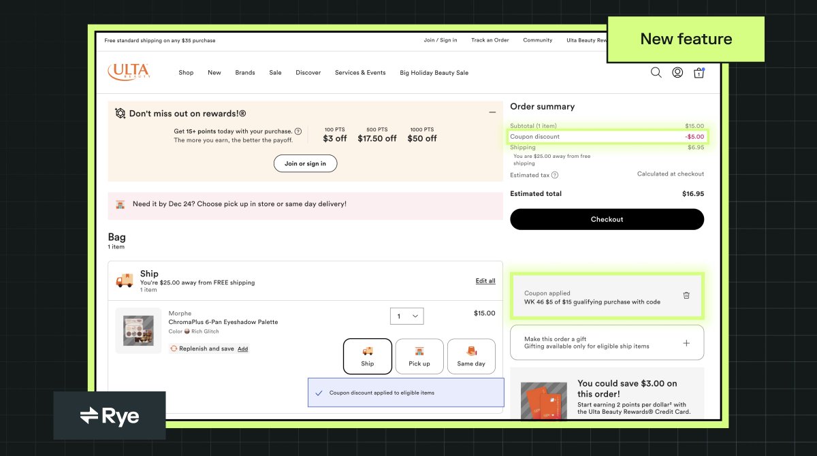Open Big Holiday Beauty Sale
Screen dimensions: 817x456
pos(434,73)
